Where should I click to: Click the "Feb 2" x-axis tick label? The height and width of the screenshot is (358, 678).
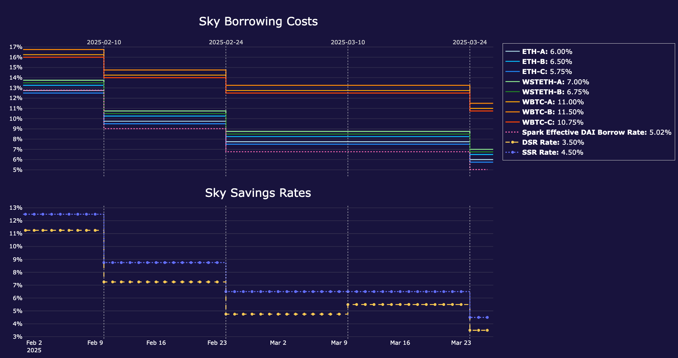(x=34, y=343)
